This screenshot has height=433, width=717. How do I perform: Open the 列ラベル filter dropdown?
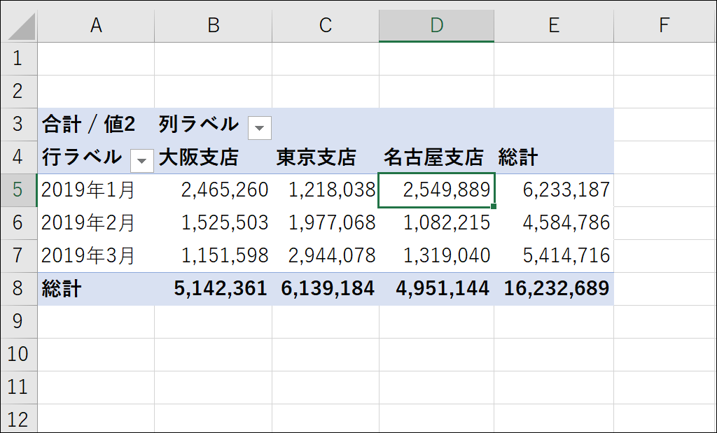pyautogui.click(x=259, y=127)
